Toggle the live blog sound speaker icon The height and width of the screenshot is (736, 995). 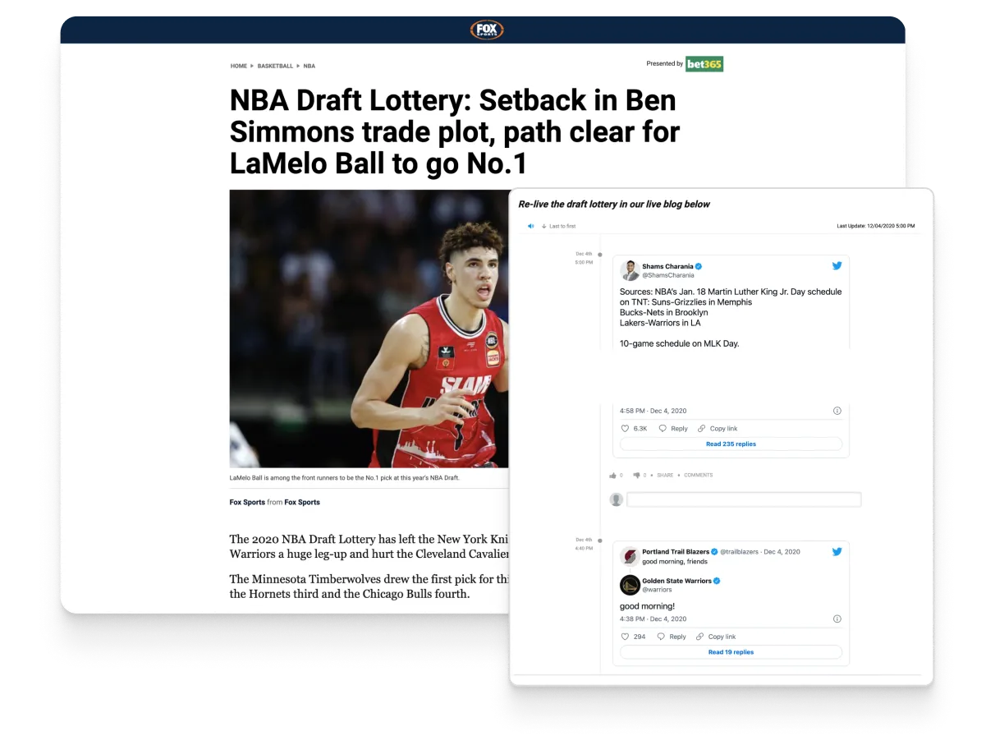[531, 226]
